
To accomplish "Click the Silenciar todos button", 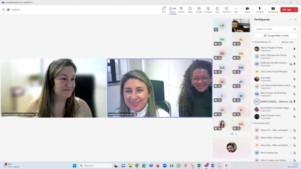I will [x=287, y=42].
